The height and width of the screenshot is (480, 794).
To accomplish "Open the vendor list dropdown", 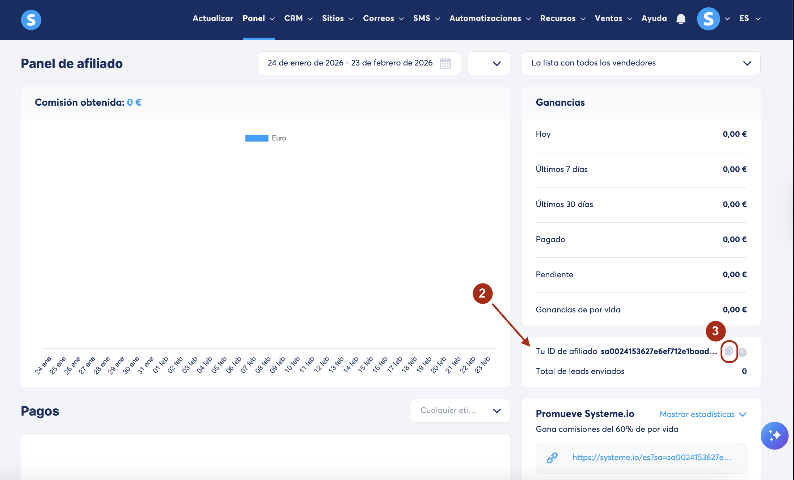I will coord(641,63).
